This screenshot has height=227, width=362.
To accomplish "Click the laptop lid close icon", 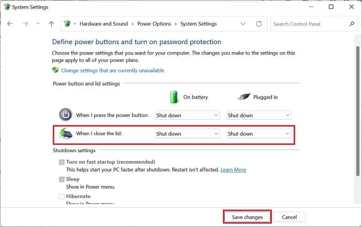I will click(65, 134).
